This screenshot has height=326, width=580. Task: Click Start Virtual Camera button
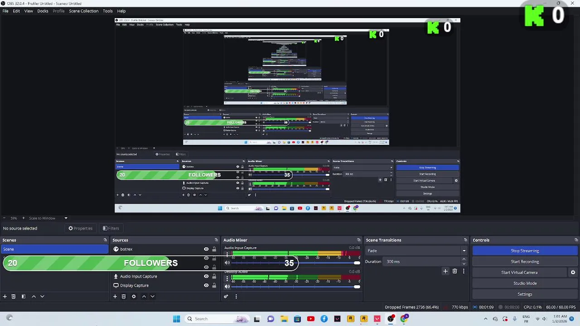(519, 273)
